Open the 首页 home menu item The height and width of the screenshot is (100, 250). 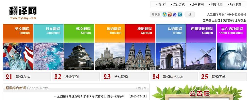pos(161,5)
